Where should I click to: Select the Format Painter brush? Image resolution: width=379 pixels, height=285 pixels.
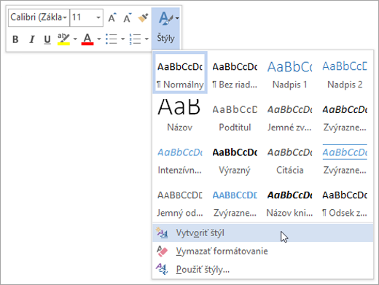[143, 17]
